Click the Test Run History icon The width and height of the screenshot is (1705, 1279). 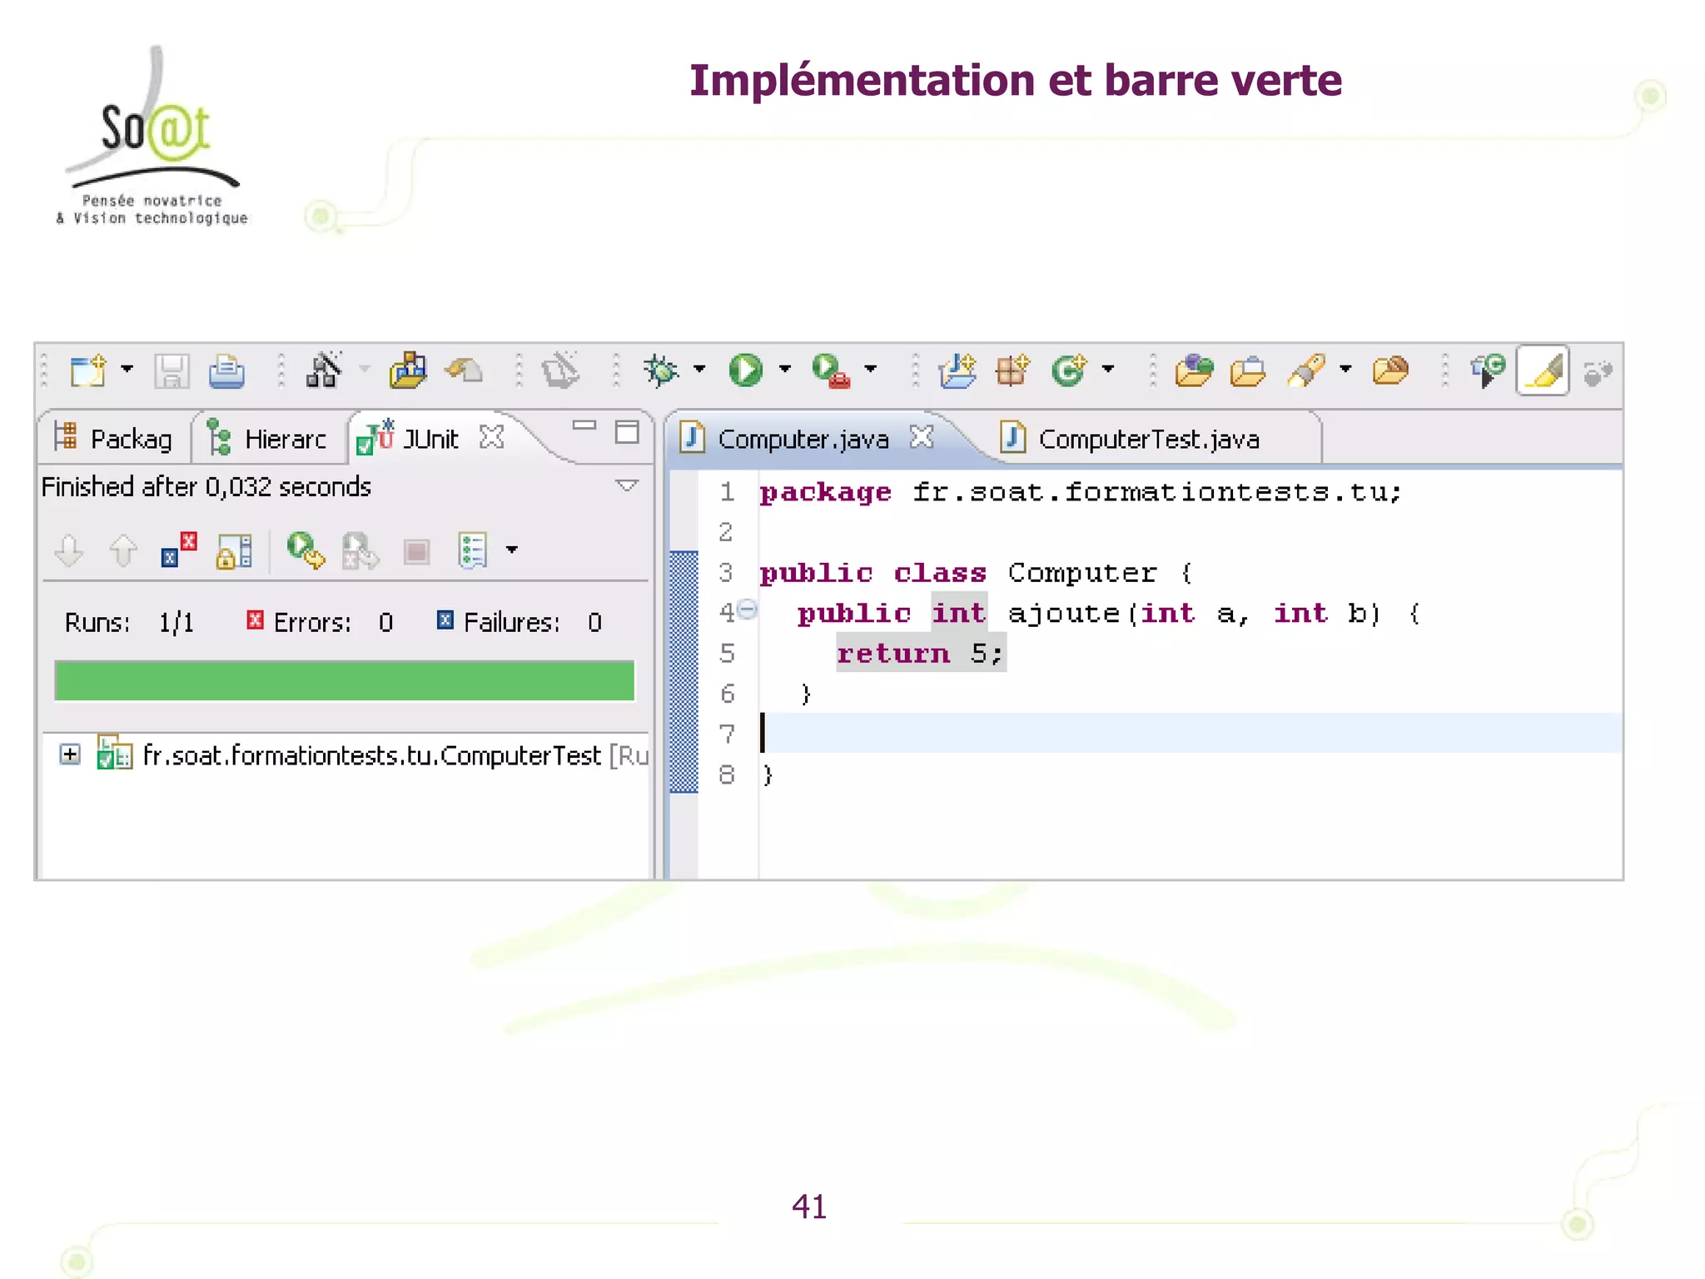(472, 550)
